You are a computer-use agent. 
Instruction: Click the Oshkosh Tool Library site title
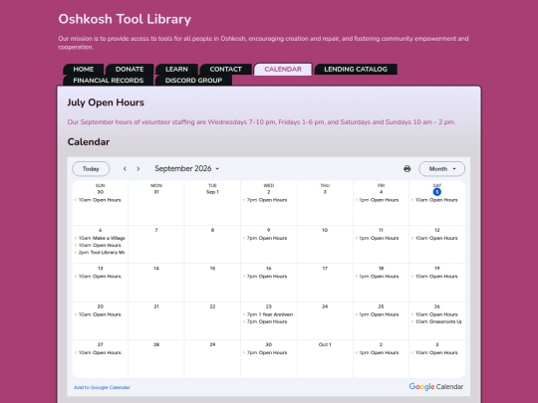point(125,19)
